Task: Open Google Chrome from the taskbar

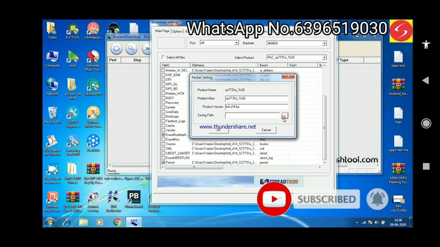Action: coord(117,222)
